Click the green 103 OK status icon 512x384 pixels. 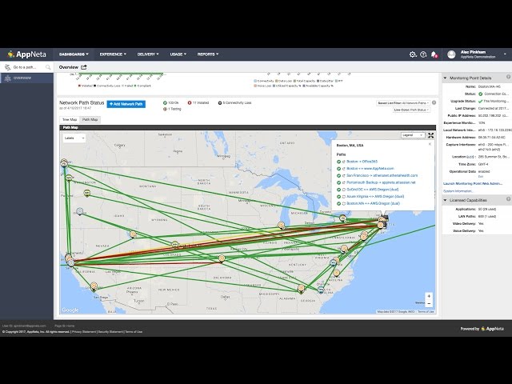click(165, 103)
